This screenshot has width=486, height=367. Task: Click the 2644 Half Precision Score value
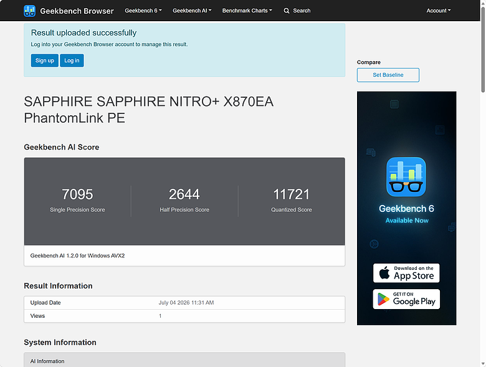(x=184, y=194)
